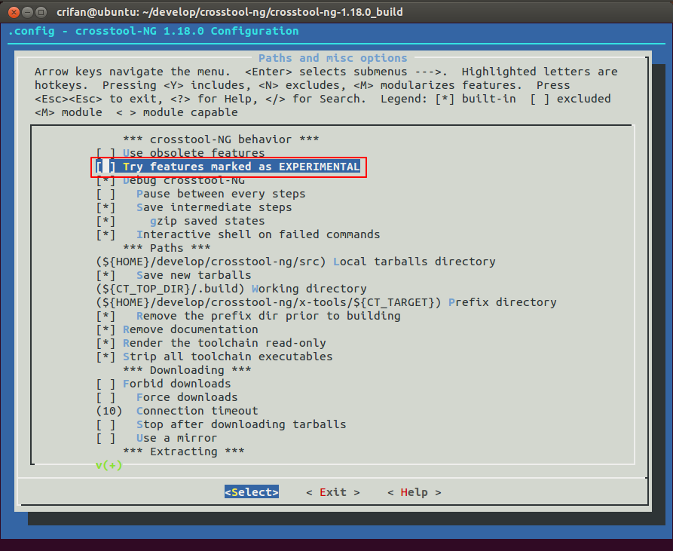Toggle 'Save new tarballs' option
Screen dimensions: 673x551
pyautogui.click(x=174, y=275)
